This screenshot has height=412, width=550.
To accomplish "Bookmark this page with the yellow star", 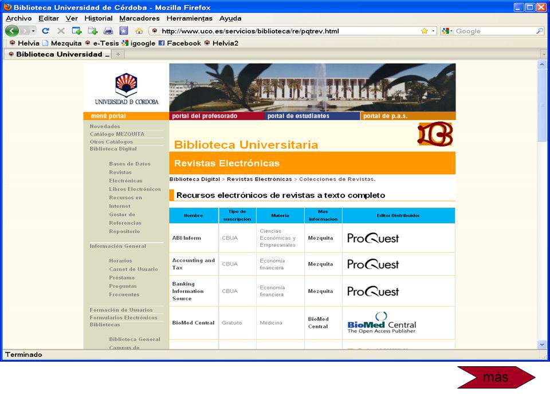I will pos(425,31).
